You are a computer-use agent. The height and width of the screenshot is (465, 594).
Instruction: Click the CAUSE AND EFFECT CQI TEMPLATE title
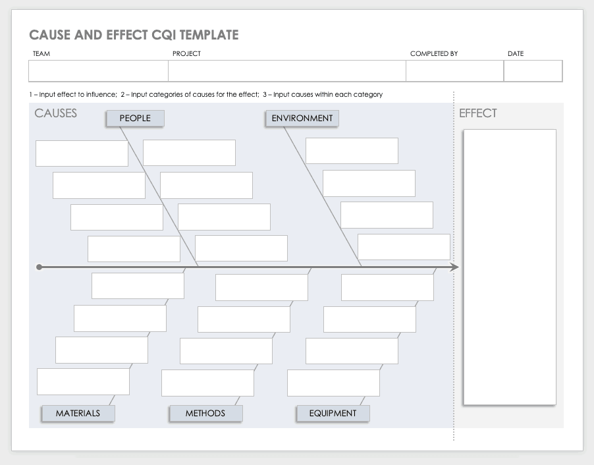[134, 35]
